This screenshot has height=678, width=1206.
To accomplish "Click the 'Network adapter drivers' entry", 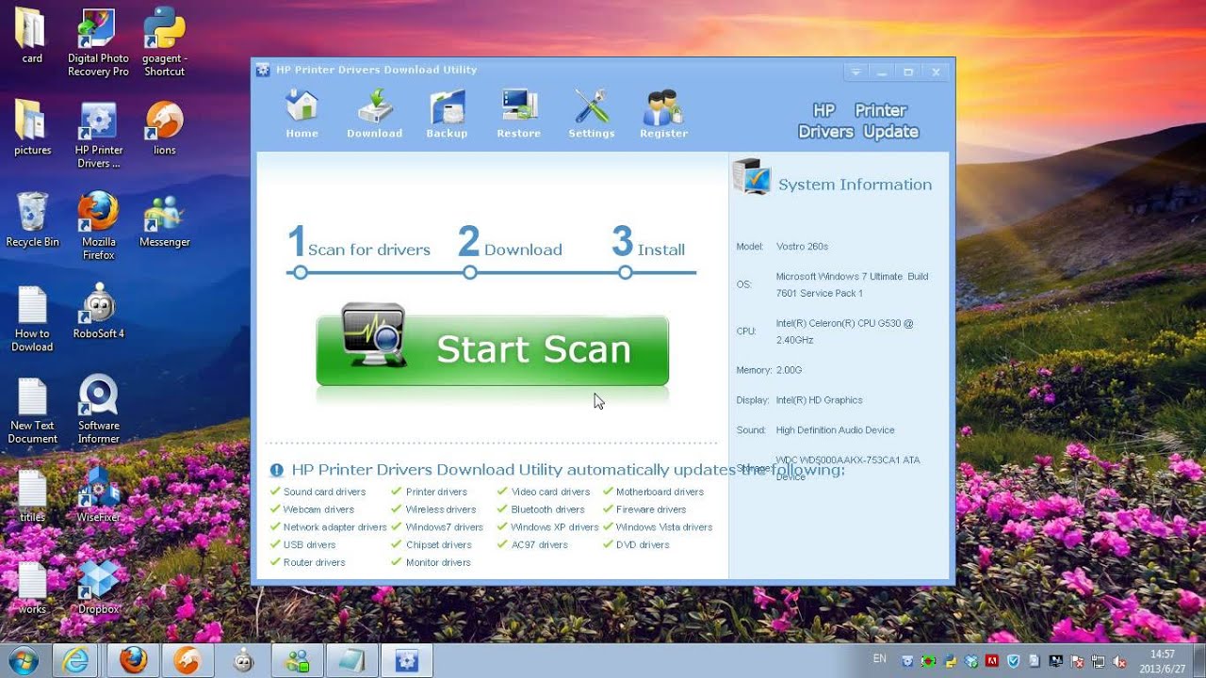I will (x=334, y=527).
